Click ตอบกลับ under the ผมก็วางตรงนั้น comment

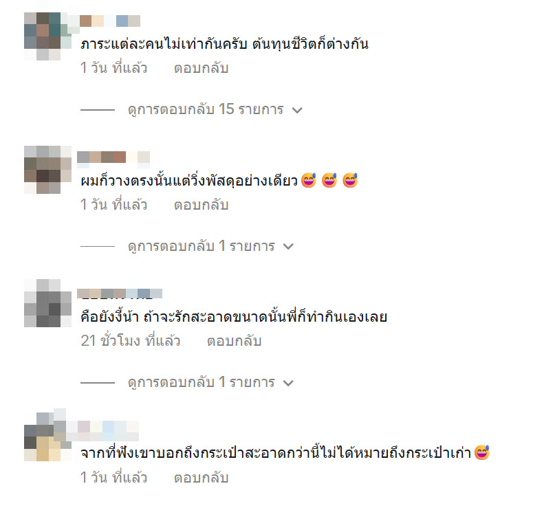pyautogui.click(x=202, y=205)
